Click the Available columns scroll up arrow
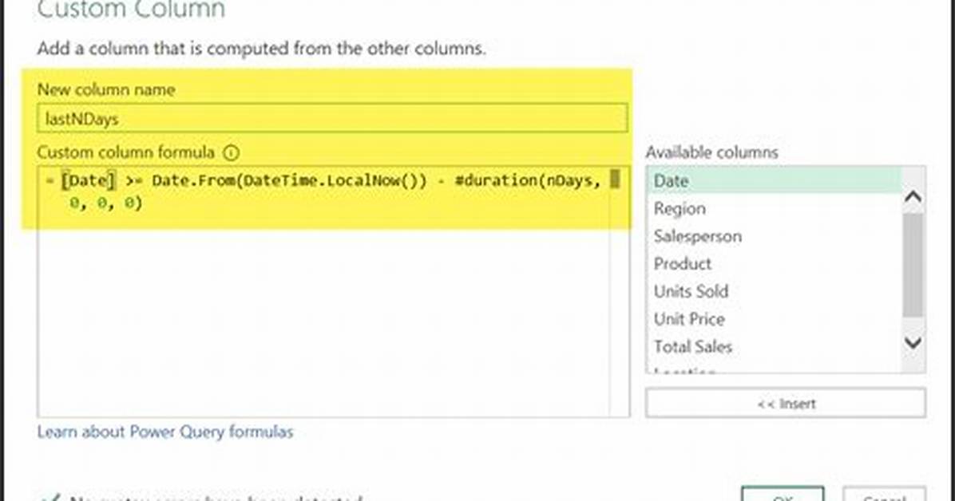Screen dimensions: 955x501 tap(913, 196)
